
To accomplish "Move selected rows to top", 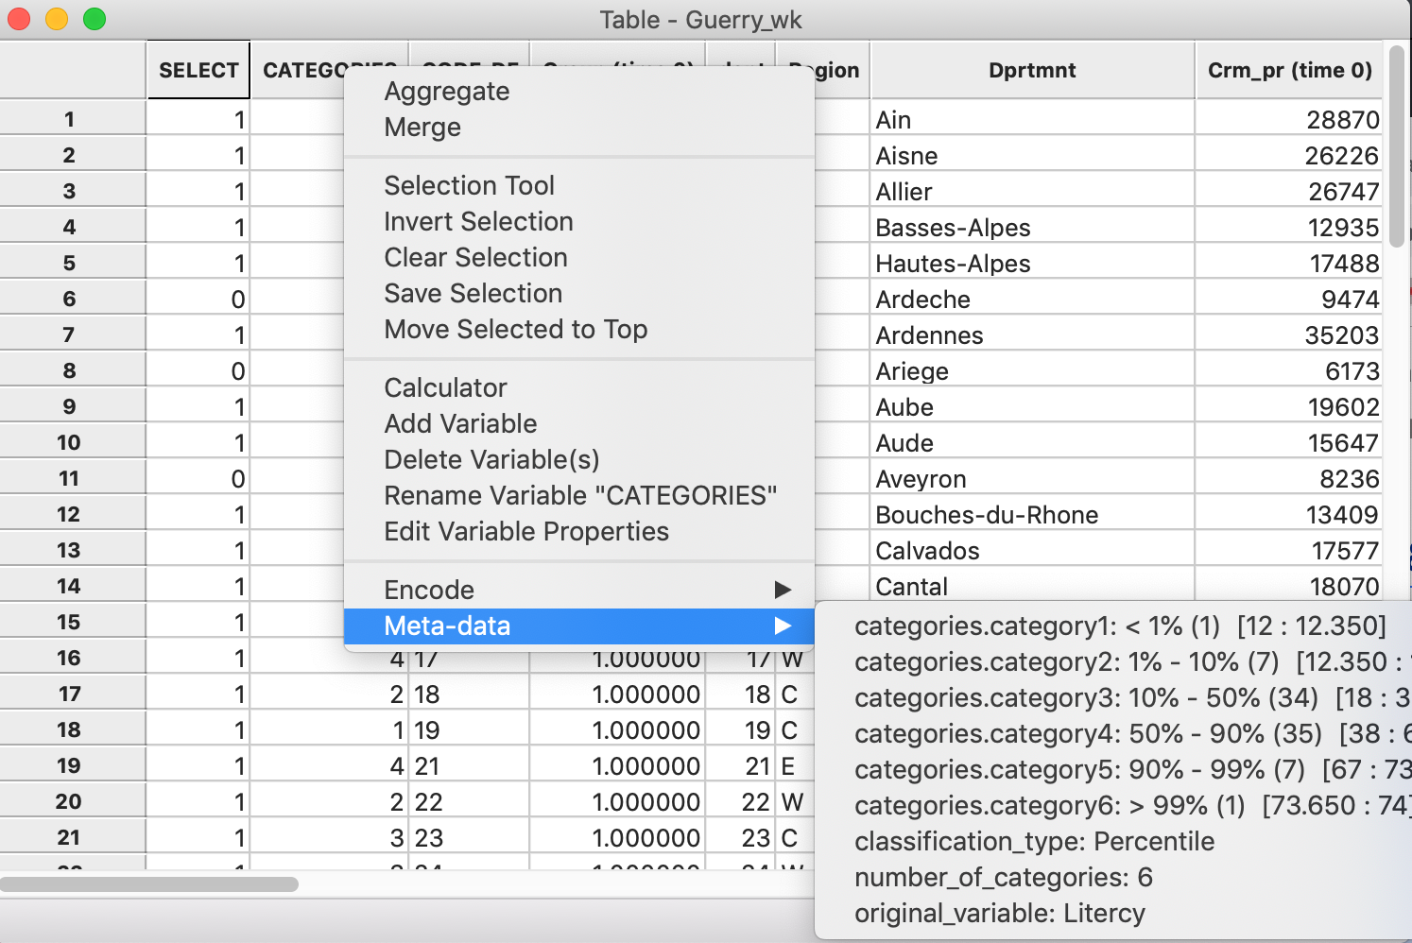I will [515, 329].
